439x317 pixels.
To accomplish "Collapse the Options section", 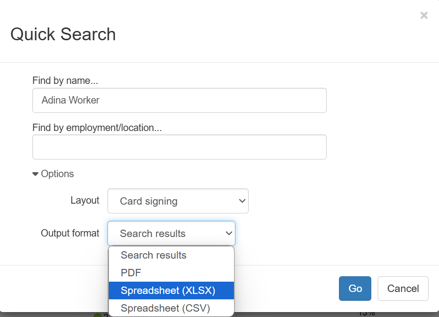I will tap(52, 174).
